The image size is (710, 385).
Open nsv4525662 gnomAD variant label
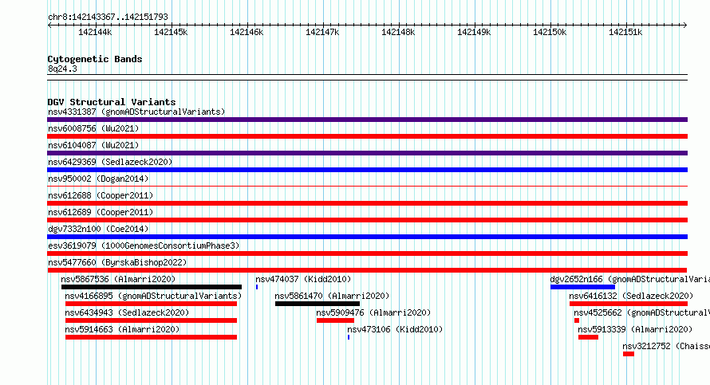[x=641, y=312]
